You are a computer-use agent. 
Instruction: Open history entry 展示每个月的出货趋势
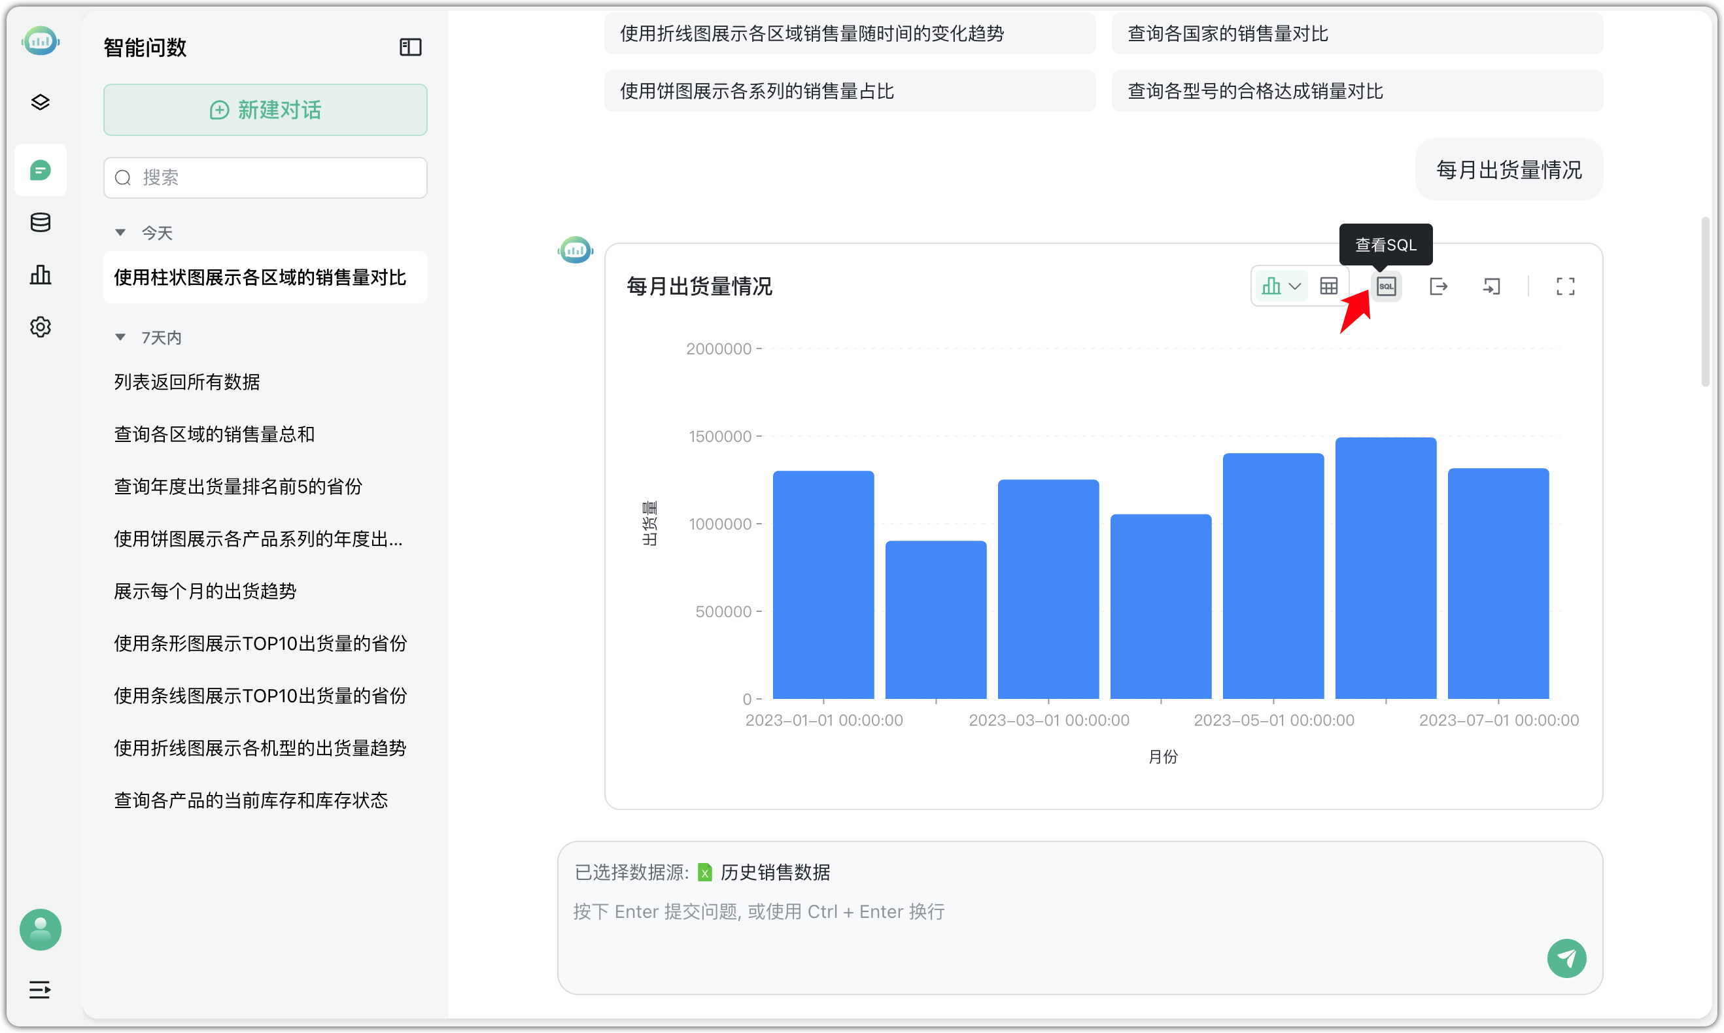[205, 591]
